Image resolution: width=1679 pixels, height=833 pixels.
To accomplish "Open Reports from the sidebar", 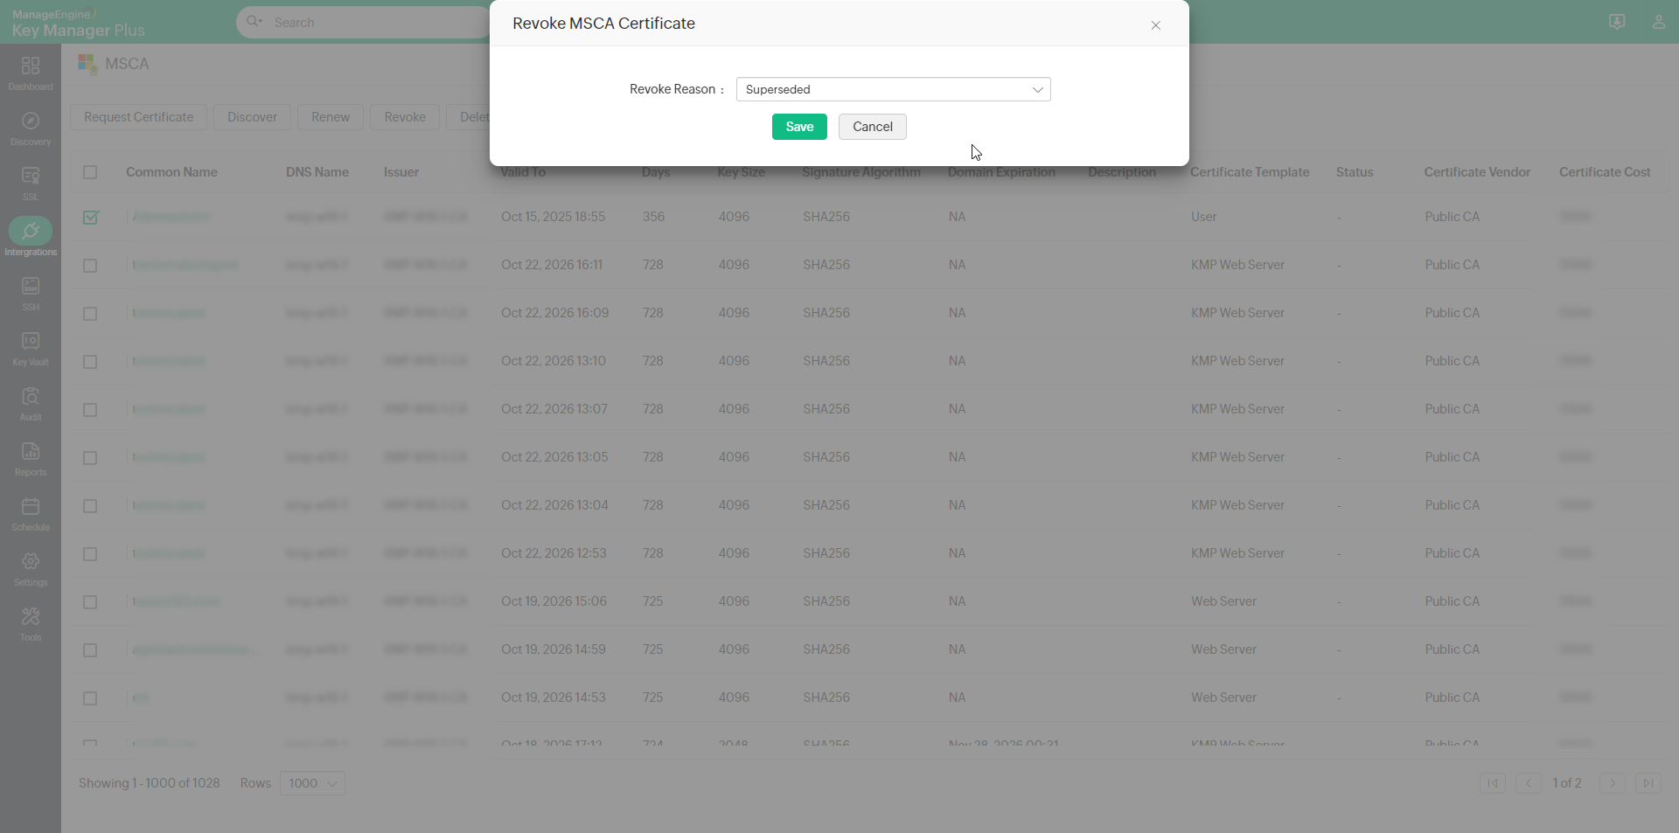I will [31, 459].
